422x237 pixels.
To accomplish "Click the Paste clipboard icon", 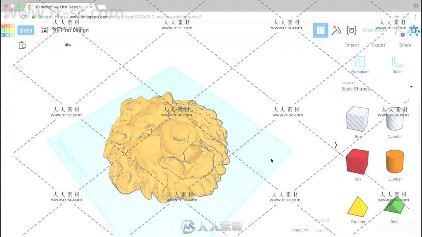I will [22, 45].
